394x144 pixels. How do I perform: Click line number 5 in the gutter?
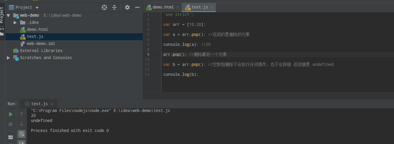148,34
